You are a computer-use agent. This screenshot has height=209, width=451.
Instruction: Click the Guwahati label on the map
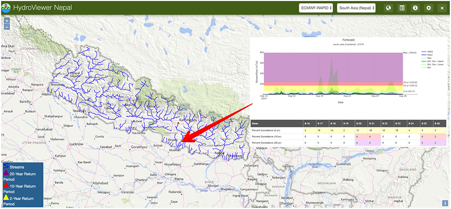coord(344,164)
